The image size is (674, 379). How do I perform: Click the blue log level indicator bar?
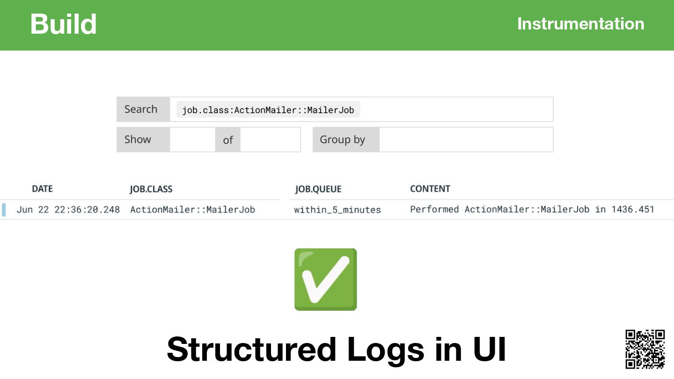click(4, 210)
